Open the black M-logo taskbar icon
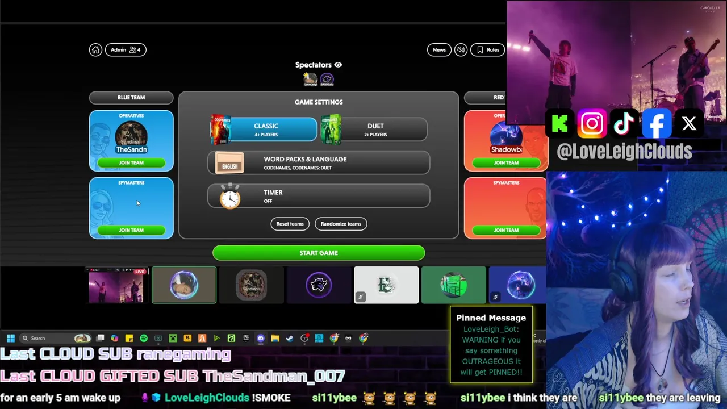 (x=348, y=338)
